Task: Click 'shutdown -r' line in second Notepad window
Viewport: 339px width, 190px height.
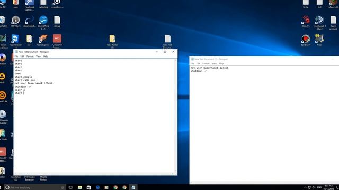Action: coord(199,71)
